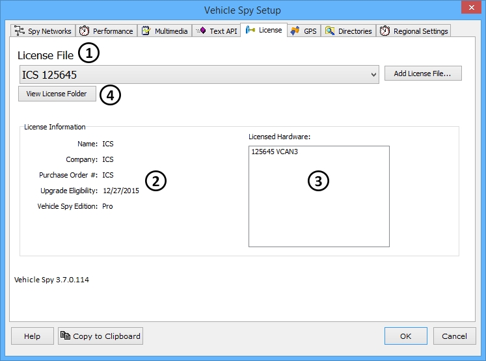Image resolution: width=486 pixels, height=361 pixels.
Task: Open the View License Folder button
Action: [57, 94]
